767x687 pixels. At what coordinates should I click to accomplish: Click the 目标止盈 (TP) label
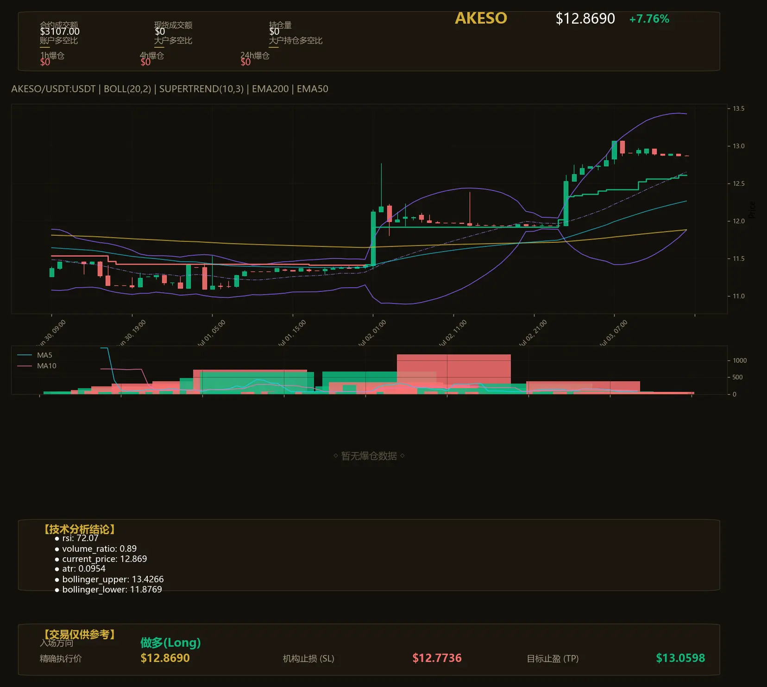click(x=553, y=658)
